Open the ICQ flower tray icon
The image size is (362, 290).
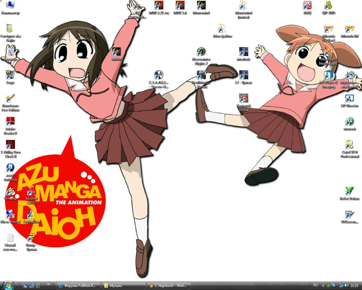click(x=328, y=285)
